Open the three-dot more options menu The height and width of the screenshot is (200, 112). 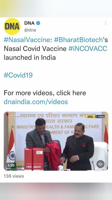[x=106, y=23]
